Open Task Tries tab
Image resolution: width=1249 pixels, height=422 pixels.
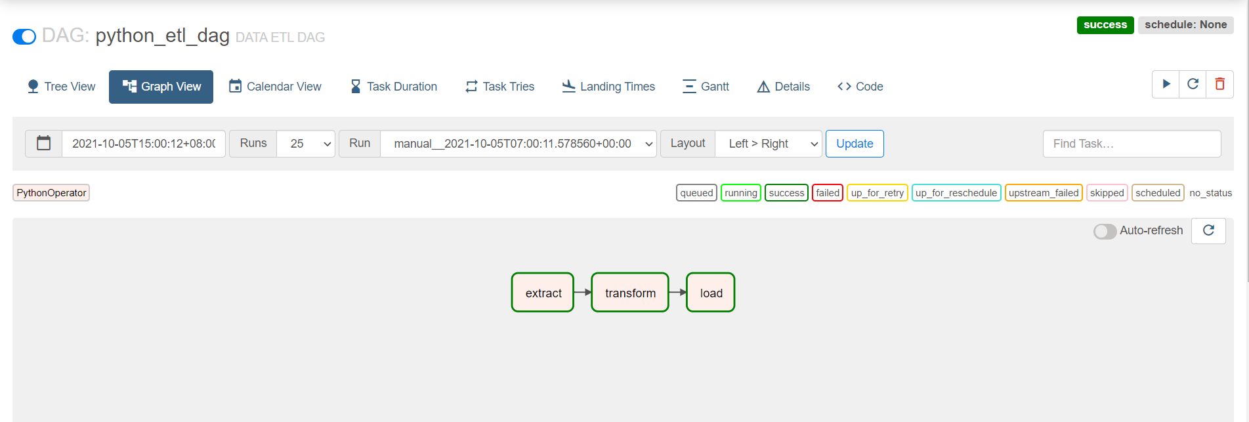coord(500,87)
